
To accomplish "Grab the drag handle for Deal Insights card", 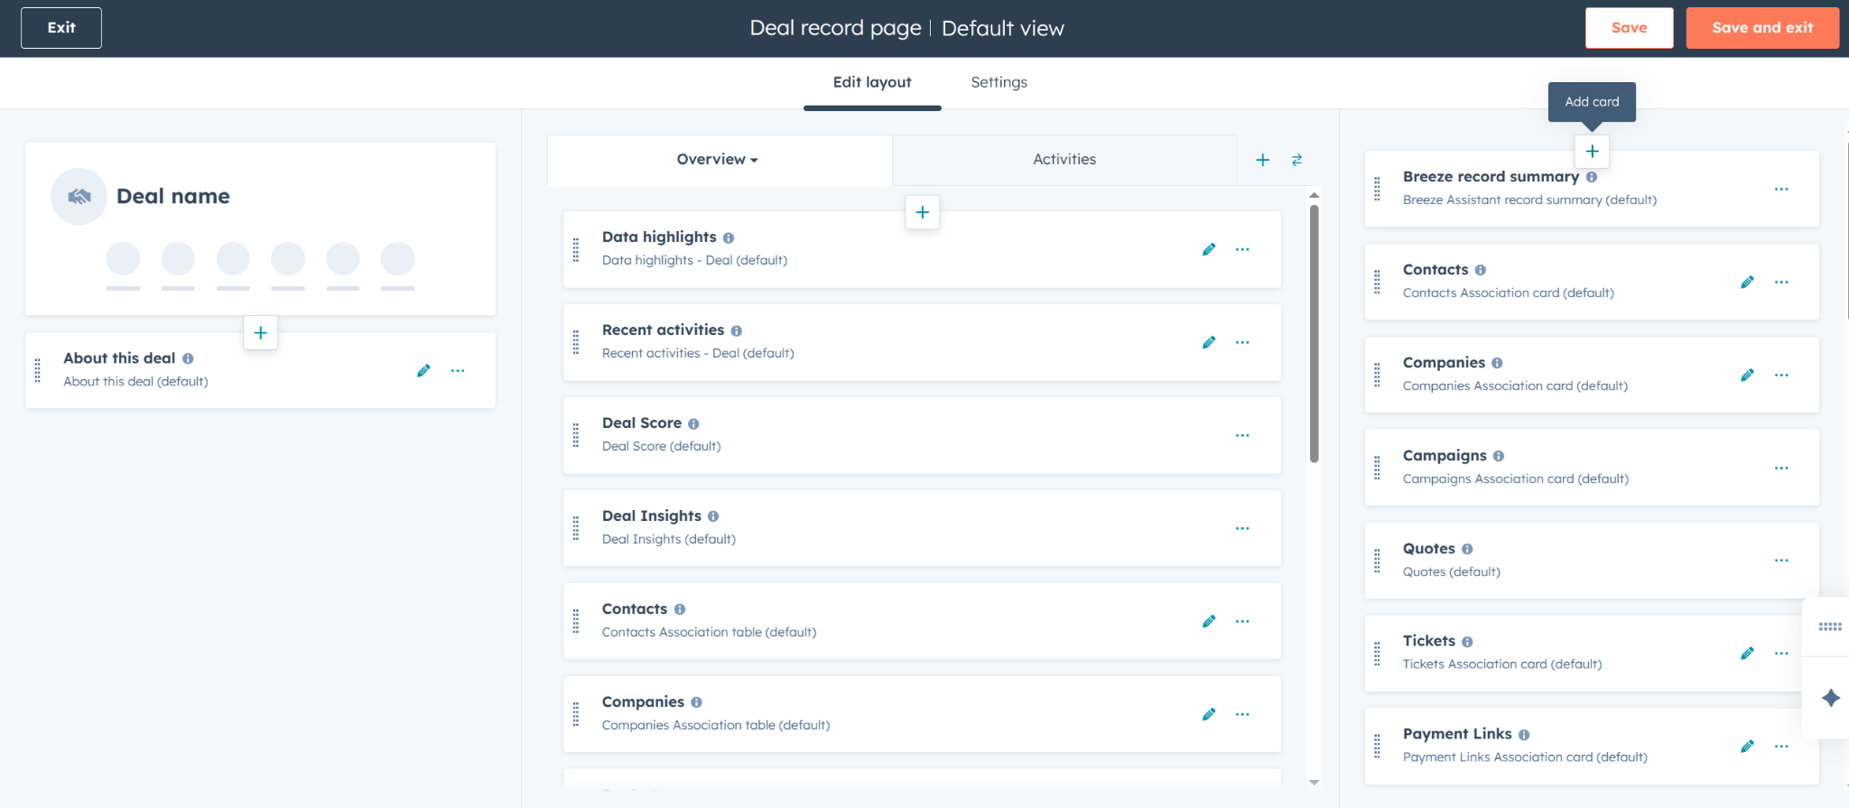I will click(576, 528).
